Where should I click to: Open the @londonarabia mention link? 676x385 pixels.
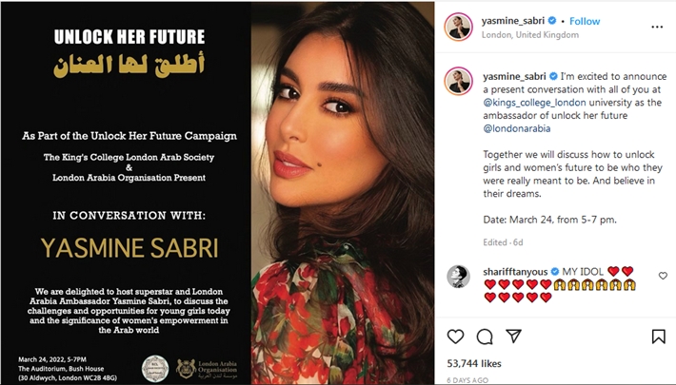tap(517, 128)
